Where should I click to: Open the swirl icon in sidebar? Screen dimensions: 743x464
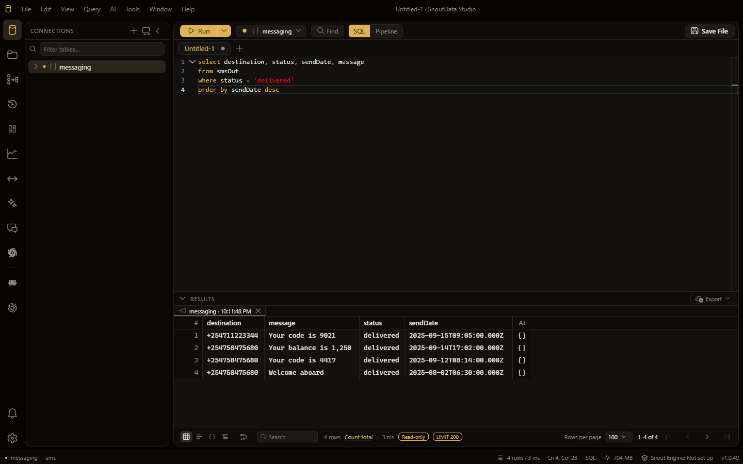12,253
